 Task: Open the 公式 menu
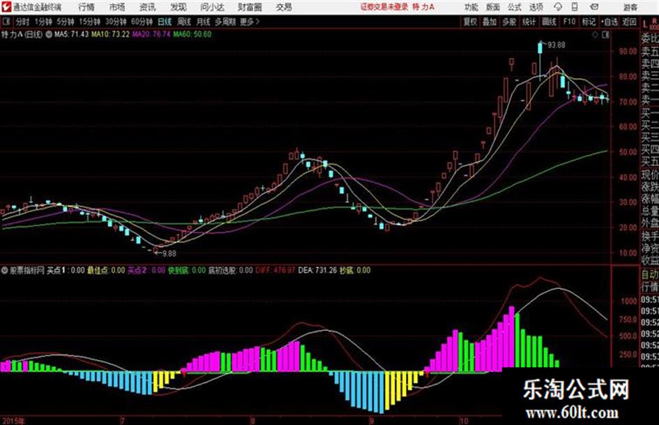515,7
